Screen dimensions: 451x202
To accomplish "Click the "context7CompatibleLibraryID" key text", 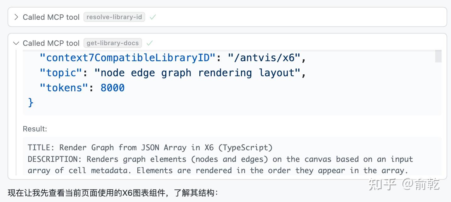I will [128, 58].
